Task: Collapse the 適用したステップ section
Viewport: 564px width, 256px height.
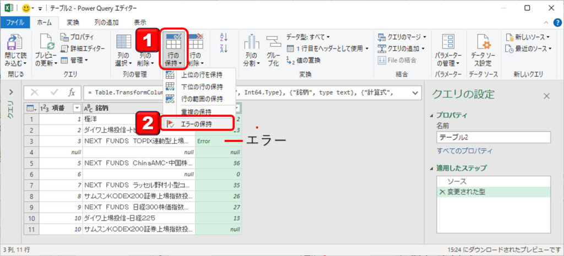Action: pyautogui.click(x=432, y=168)
